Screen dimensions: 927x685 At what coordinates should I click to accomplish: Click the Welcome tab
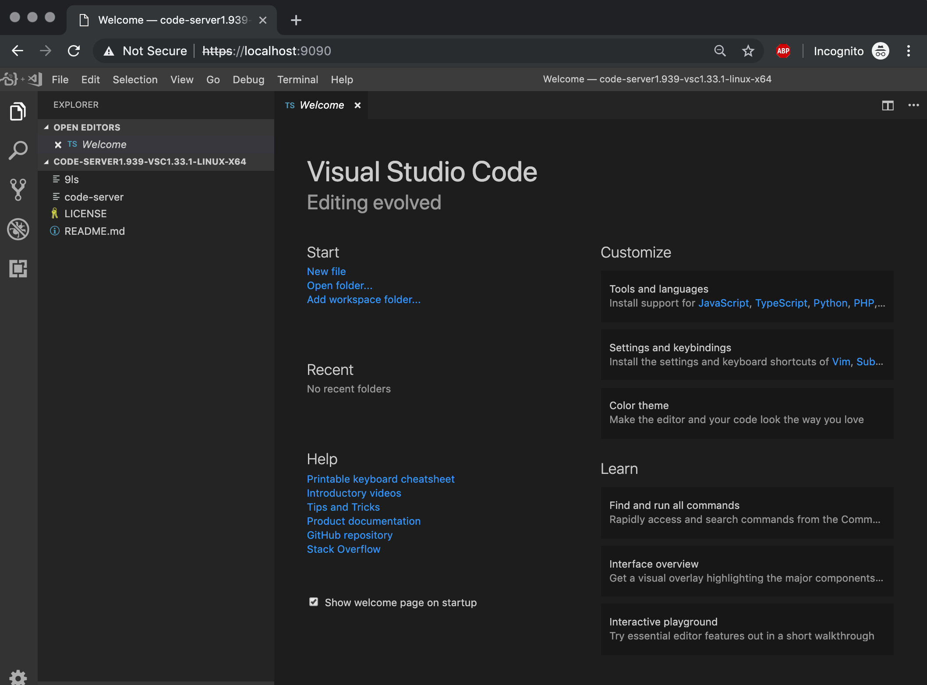tap(322, 105)
